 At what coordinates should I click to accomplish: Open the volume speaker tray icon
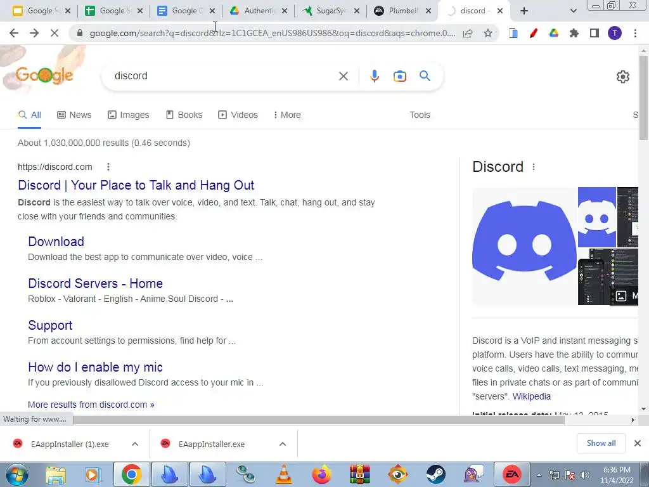[x=584, y=475]
